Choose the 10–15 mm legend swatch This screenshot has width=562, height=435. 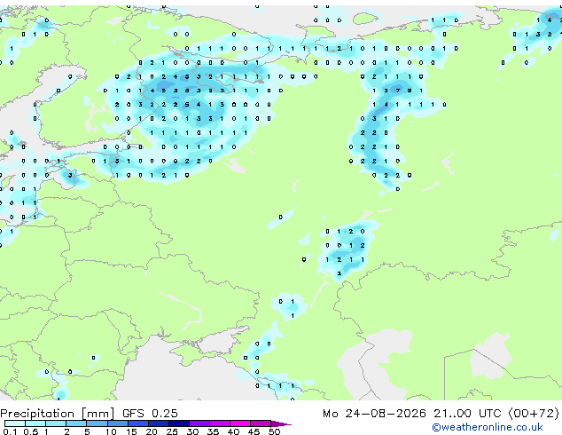pos(117,423)
